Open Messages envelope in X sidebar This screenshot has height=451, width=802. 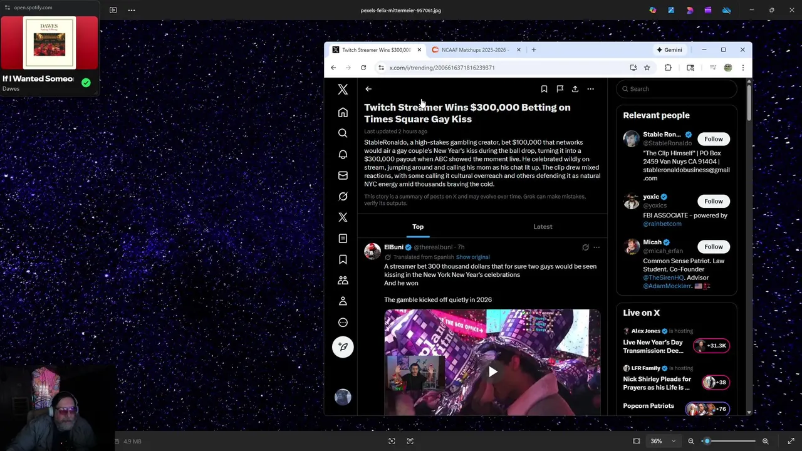point(343,175)
